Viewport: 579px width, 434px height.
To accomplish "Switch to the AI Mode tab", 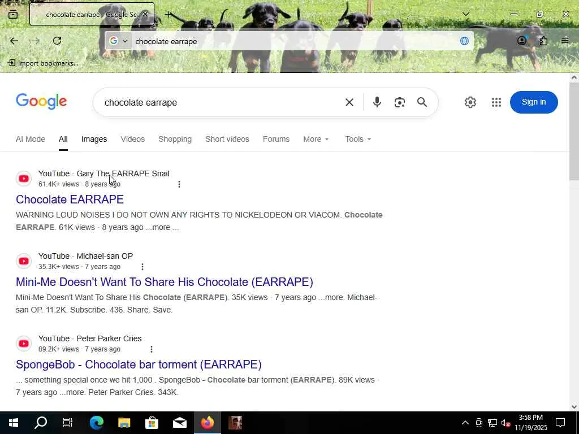I will pyautogui.click(x=31, y=139).
